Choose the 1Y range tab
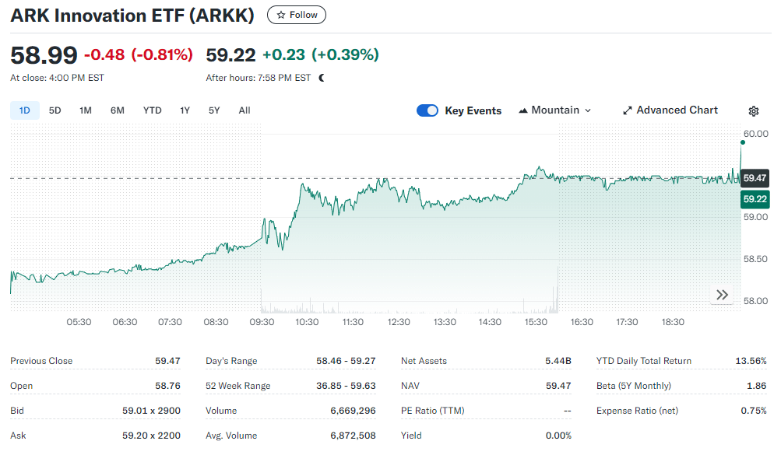 point(185,110)
